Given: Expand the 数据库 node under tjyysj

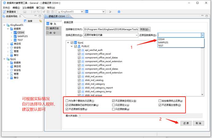Looking at the screenshot, I should click(8, 63).
